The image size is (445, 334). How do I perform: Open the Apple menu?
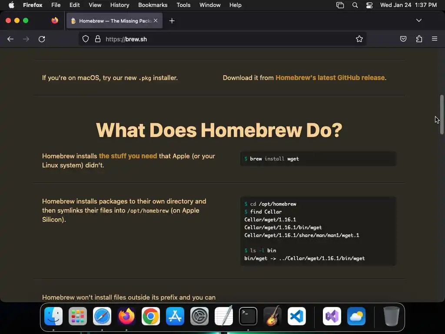tap(11, 5)
